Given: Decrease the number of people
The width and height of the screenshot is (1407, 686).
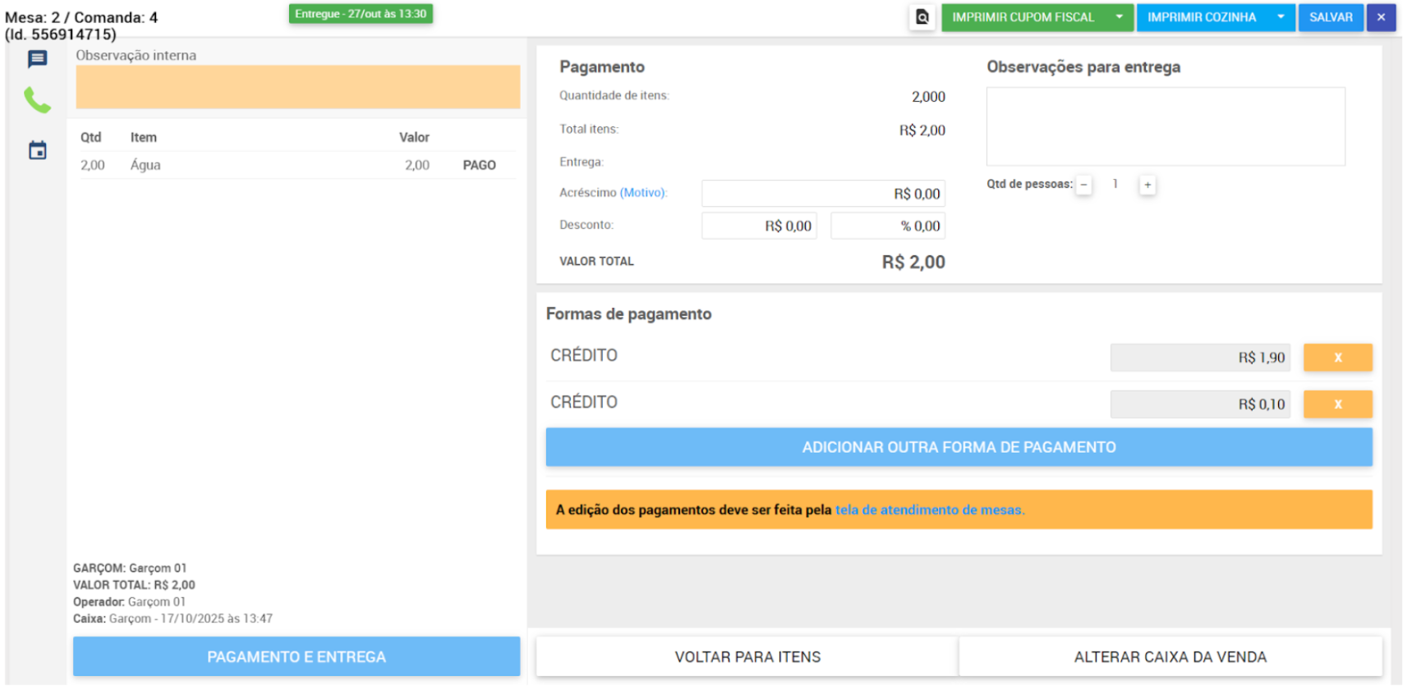Looking at the screenshot, I should (1084, 185).
